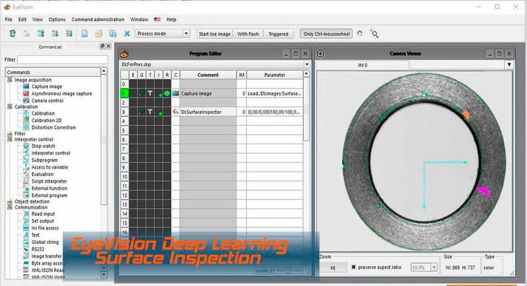The image size is (527, 286).
Task: Click the T toggle in DLSurfaceInspector row
Action: [150, 111]
